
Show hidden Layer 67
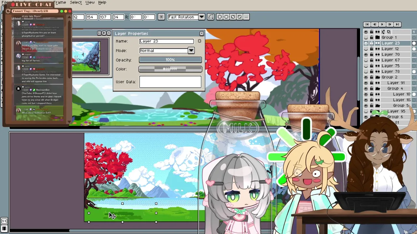coord(366,60)
